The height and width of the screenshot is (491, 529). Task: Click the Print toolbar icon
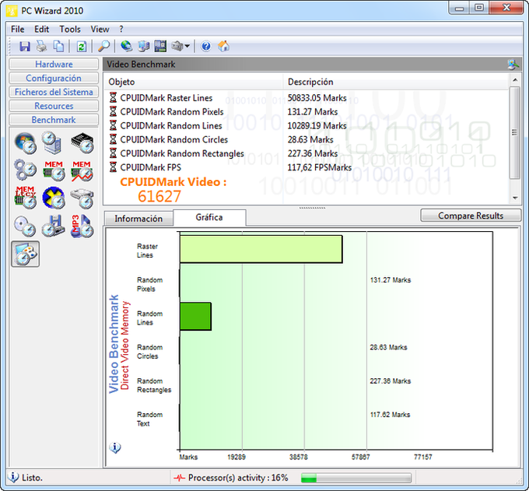[x=42, y=46]
